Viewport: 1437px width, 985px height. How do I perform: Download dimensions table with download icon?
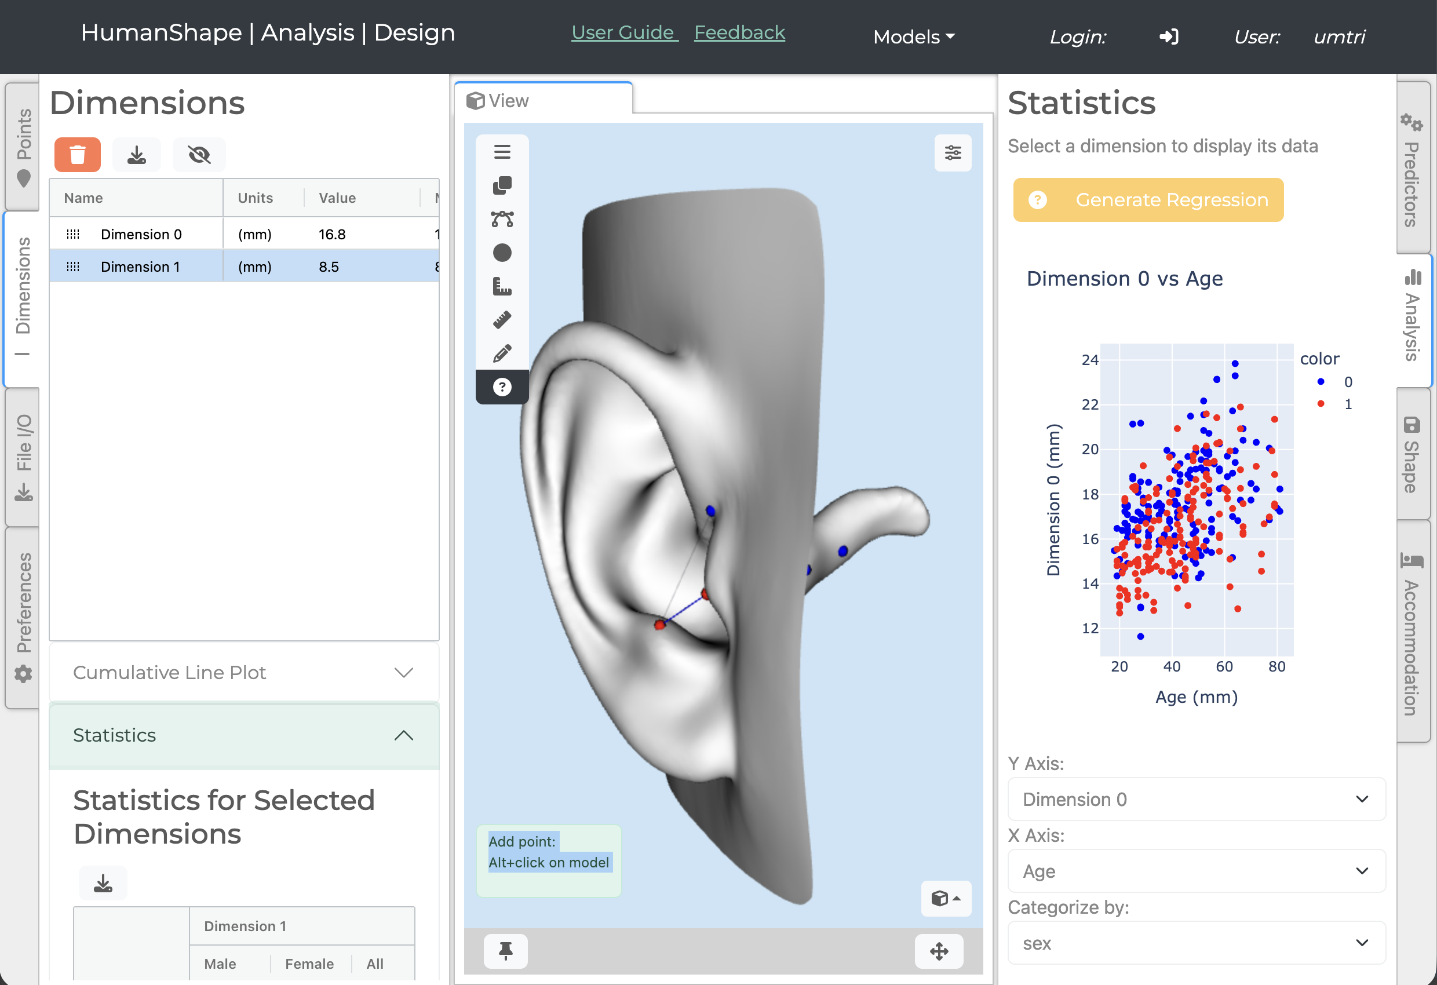coord(137,155)
